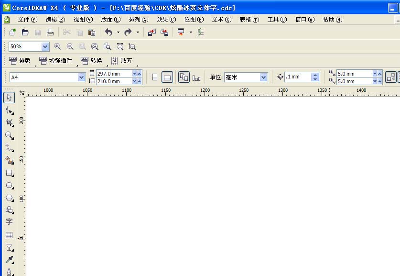
Task: Open the 表格(T) menu
Action: [249, 20]
